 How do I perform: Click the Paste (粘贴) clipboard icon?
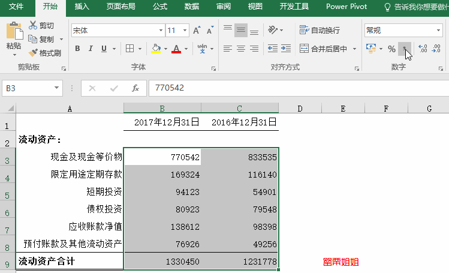point(14,31)
